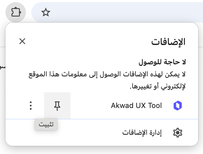
Task: Click the تثبيت tooltip label
Action: [x=46, y=125]
